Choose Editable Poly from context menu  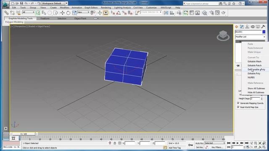click(254, 73)
